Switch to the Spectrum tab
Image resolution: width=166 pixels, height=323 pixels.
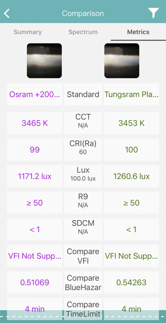coord(83,32)
